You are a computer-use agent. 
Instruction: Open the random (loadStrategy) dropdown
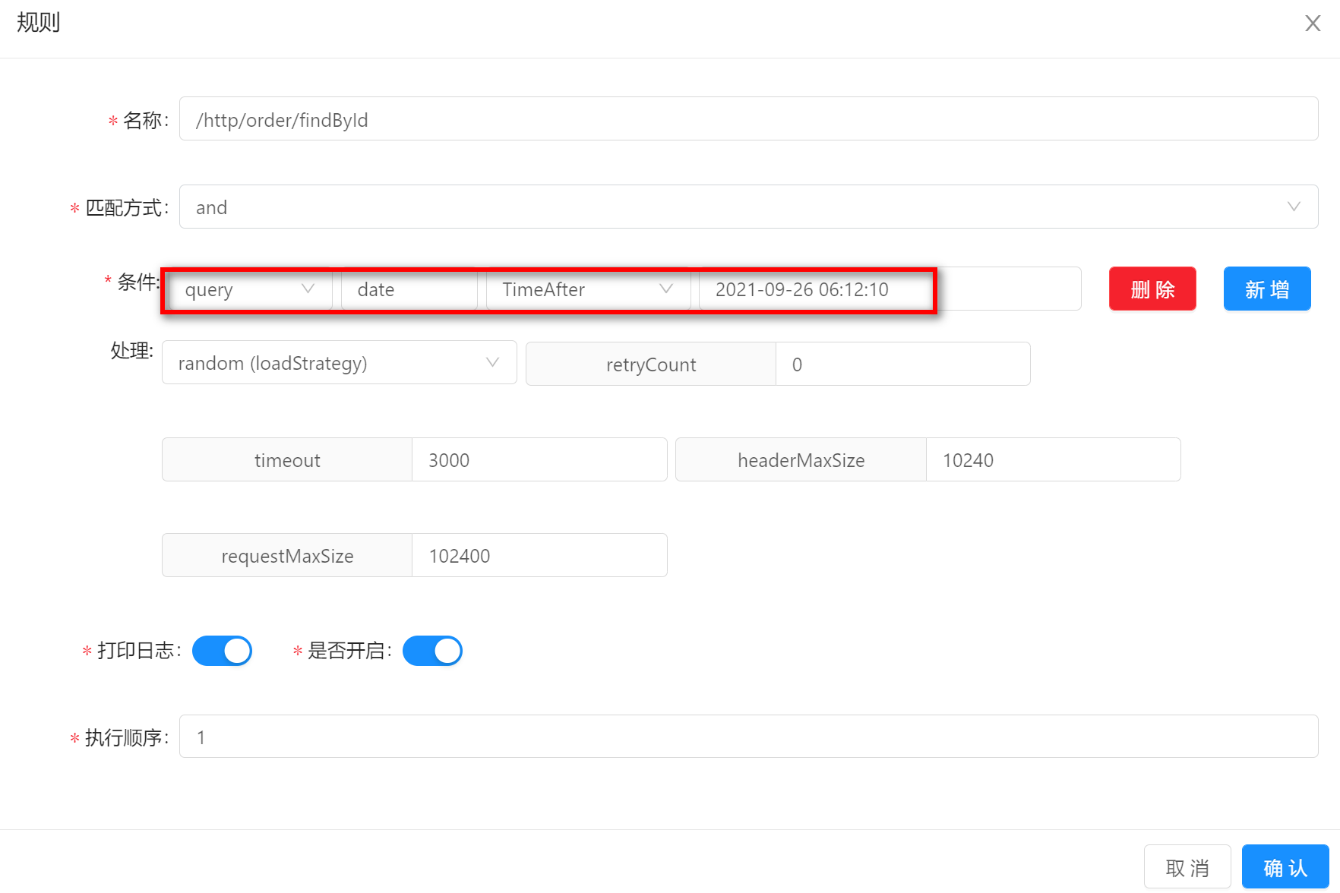pos(339,363)
